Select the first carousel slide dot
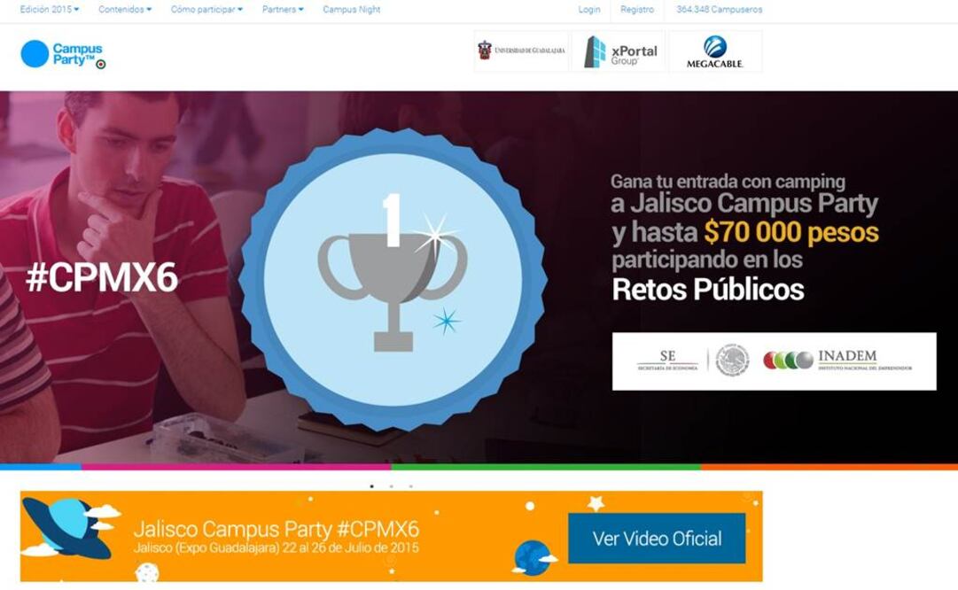Screen dimensions: 958x590 pos(372,486)
